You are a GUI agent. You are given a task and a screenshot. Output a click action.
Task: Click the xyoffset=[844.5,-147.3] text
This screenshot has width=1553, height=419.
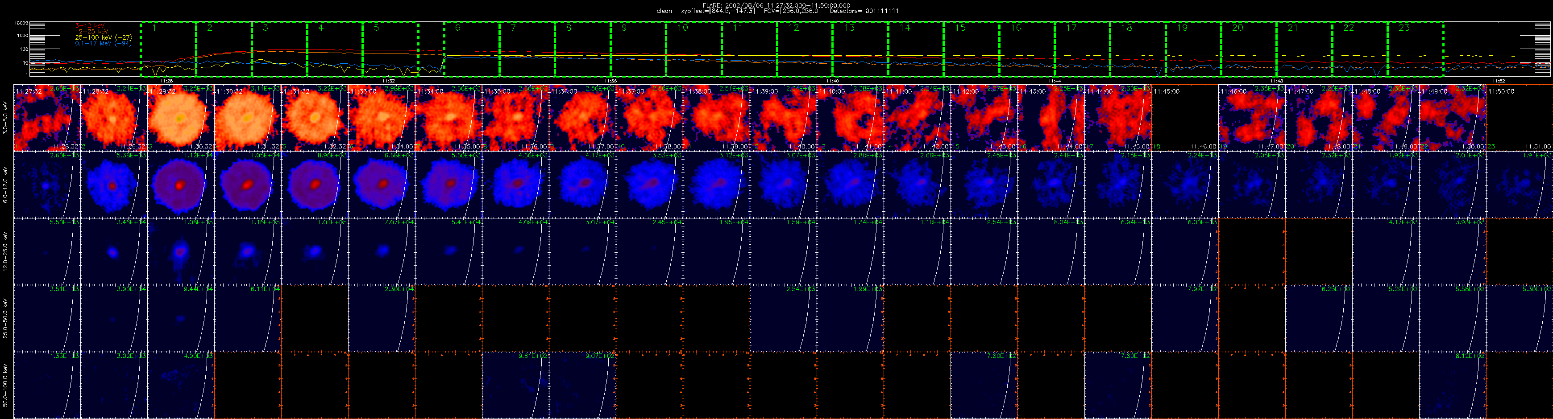point(718,11)
